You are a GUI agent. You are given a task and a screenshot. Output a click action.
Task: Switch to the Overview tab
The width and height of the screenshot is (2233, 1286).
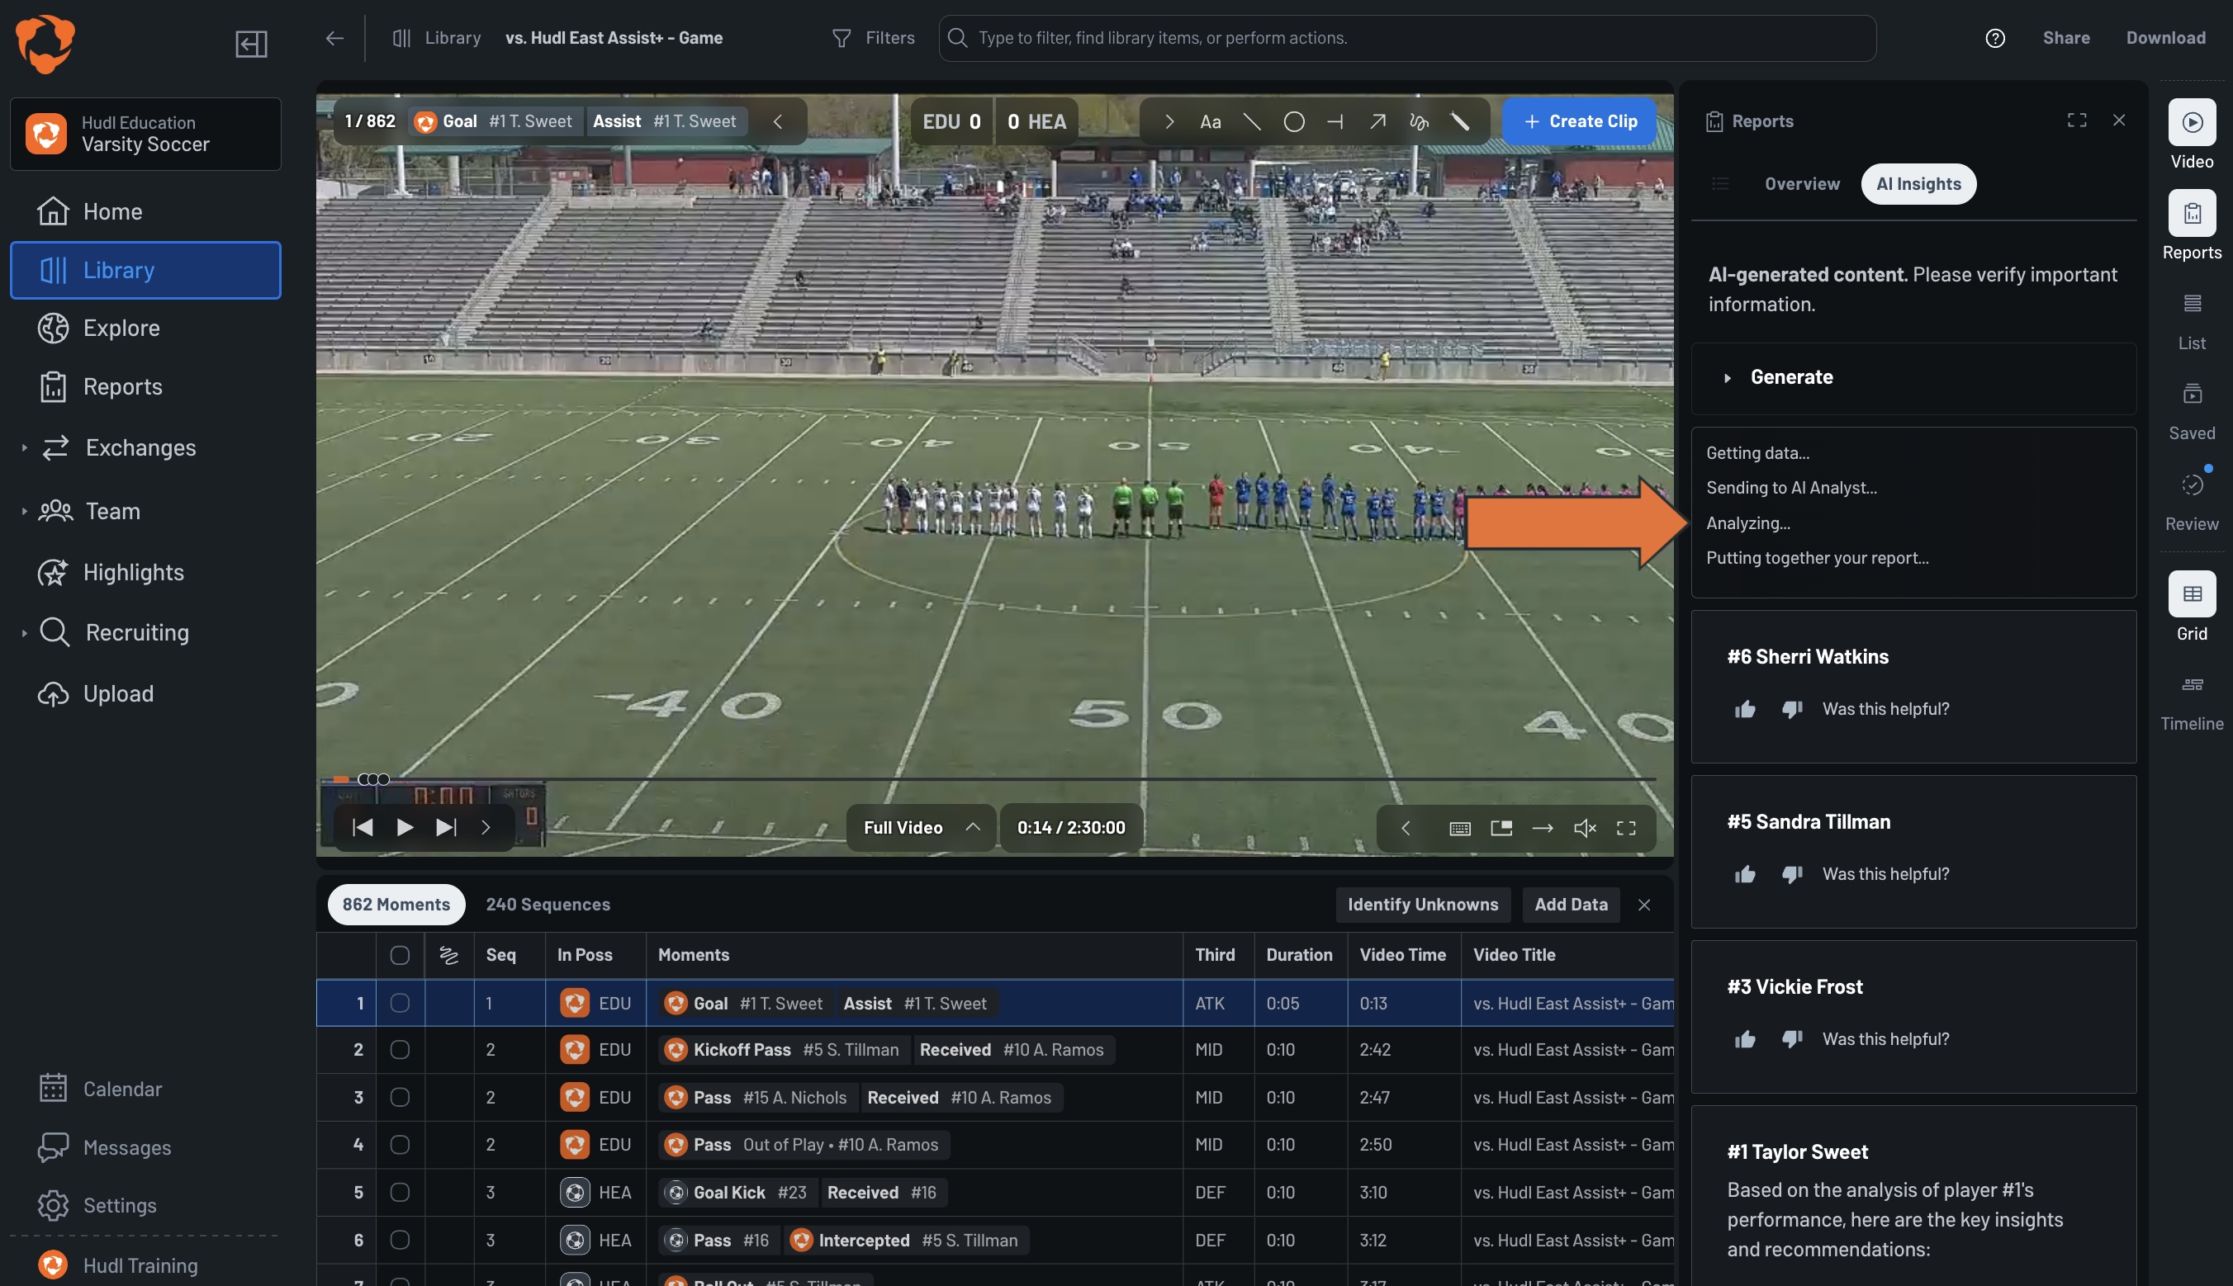[1802, 184]
